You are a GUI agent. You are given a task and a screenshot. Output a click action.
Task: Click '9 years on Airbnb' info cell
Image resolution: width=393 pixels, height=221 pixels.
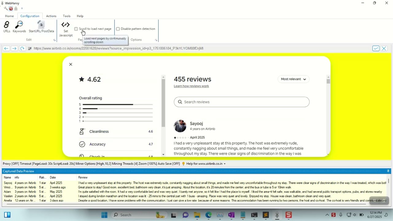click(x=25, y=187)
